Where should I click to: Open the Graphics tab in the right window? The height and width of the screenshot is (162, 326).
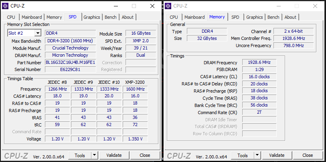click(x=255, y=17)
